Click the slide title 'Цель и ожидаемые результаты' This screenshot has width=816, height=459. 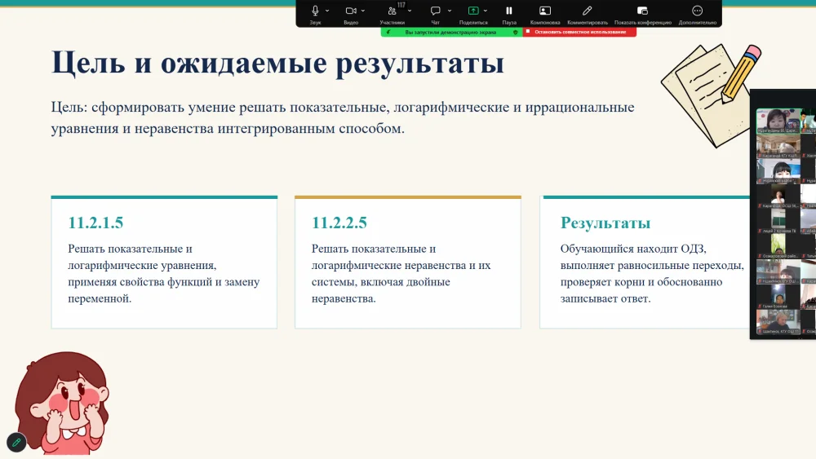click(277, 64)
